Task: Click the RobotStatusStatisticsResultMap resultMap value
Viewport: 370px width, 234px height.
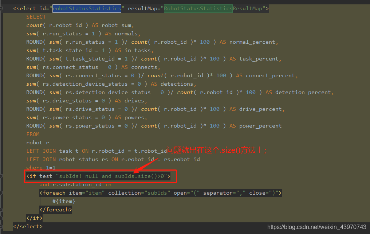Action: [x=198, y=8]
